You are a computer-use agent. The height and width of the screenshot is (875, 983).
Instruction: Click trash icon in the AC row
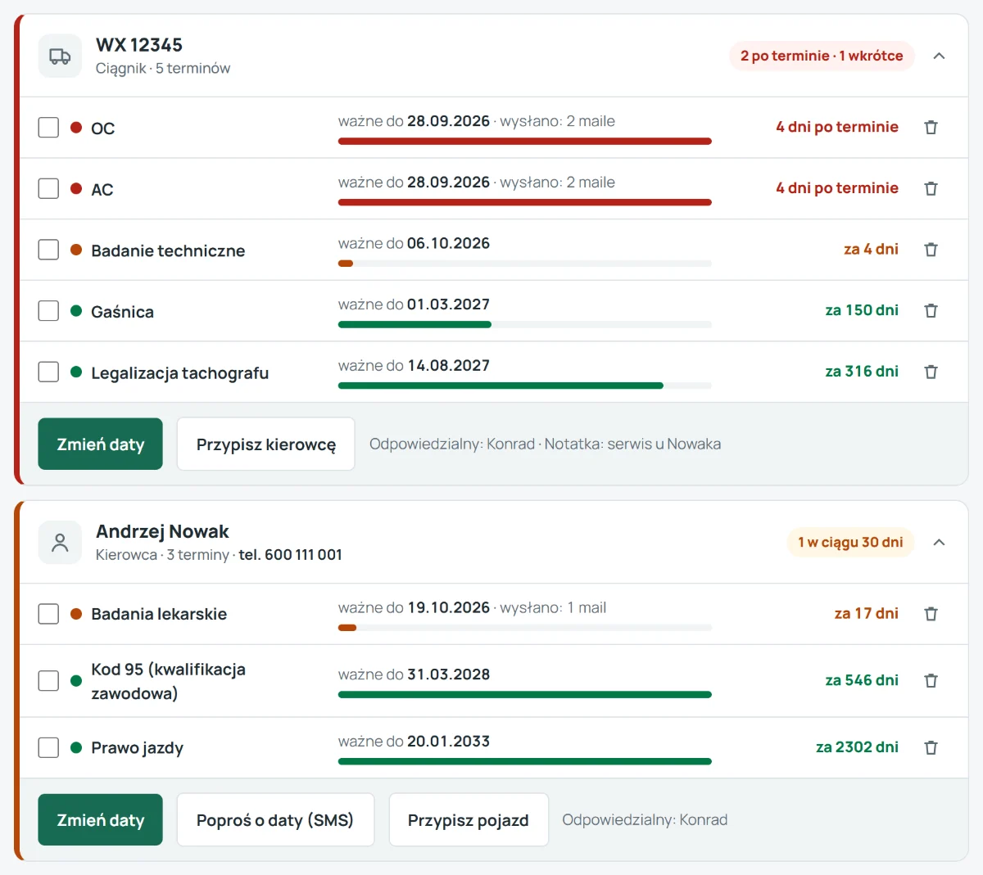(931, 188)
